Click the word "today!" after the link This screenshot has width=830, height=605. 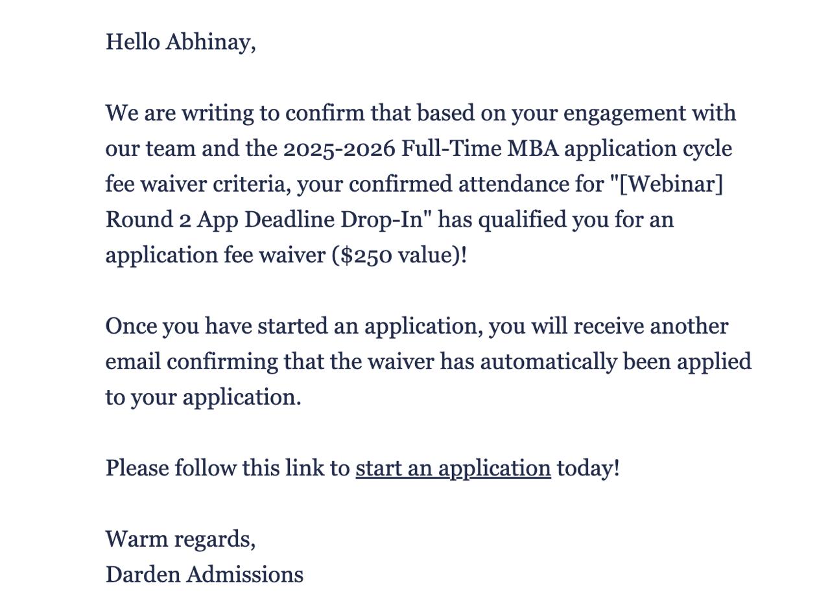[x=588, y=468]
